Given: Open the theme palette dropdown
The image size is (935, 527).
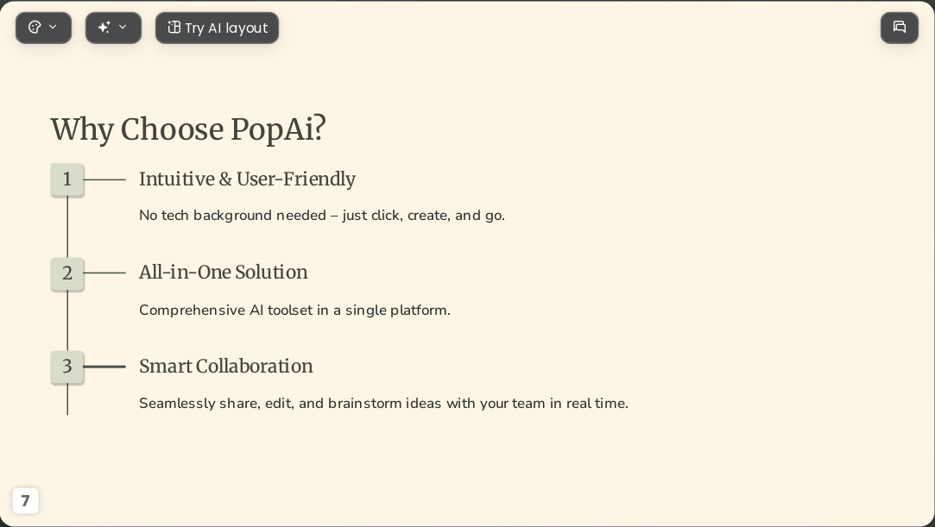Looking at the screenshot, I should pyautogui.click(x=43, y=28).
